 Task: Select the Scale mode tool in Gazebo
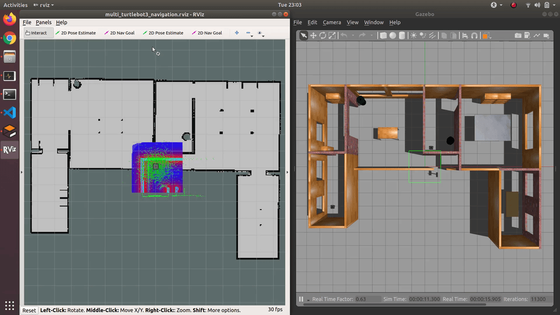coord(332,36)
